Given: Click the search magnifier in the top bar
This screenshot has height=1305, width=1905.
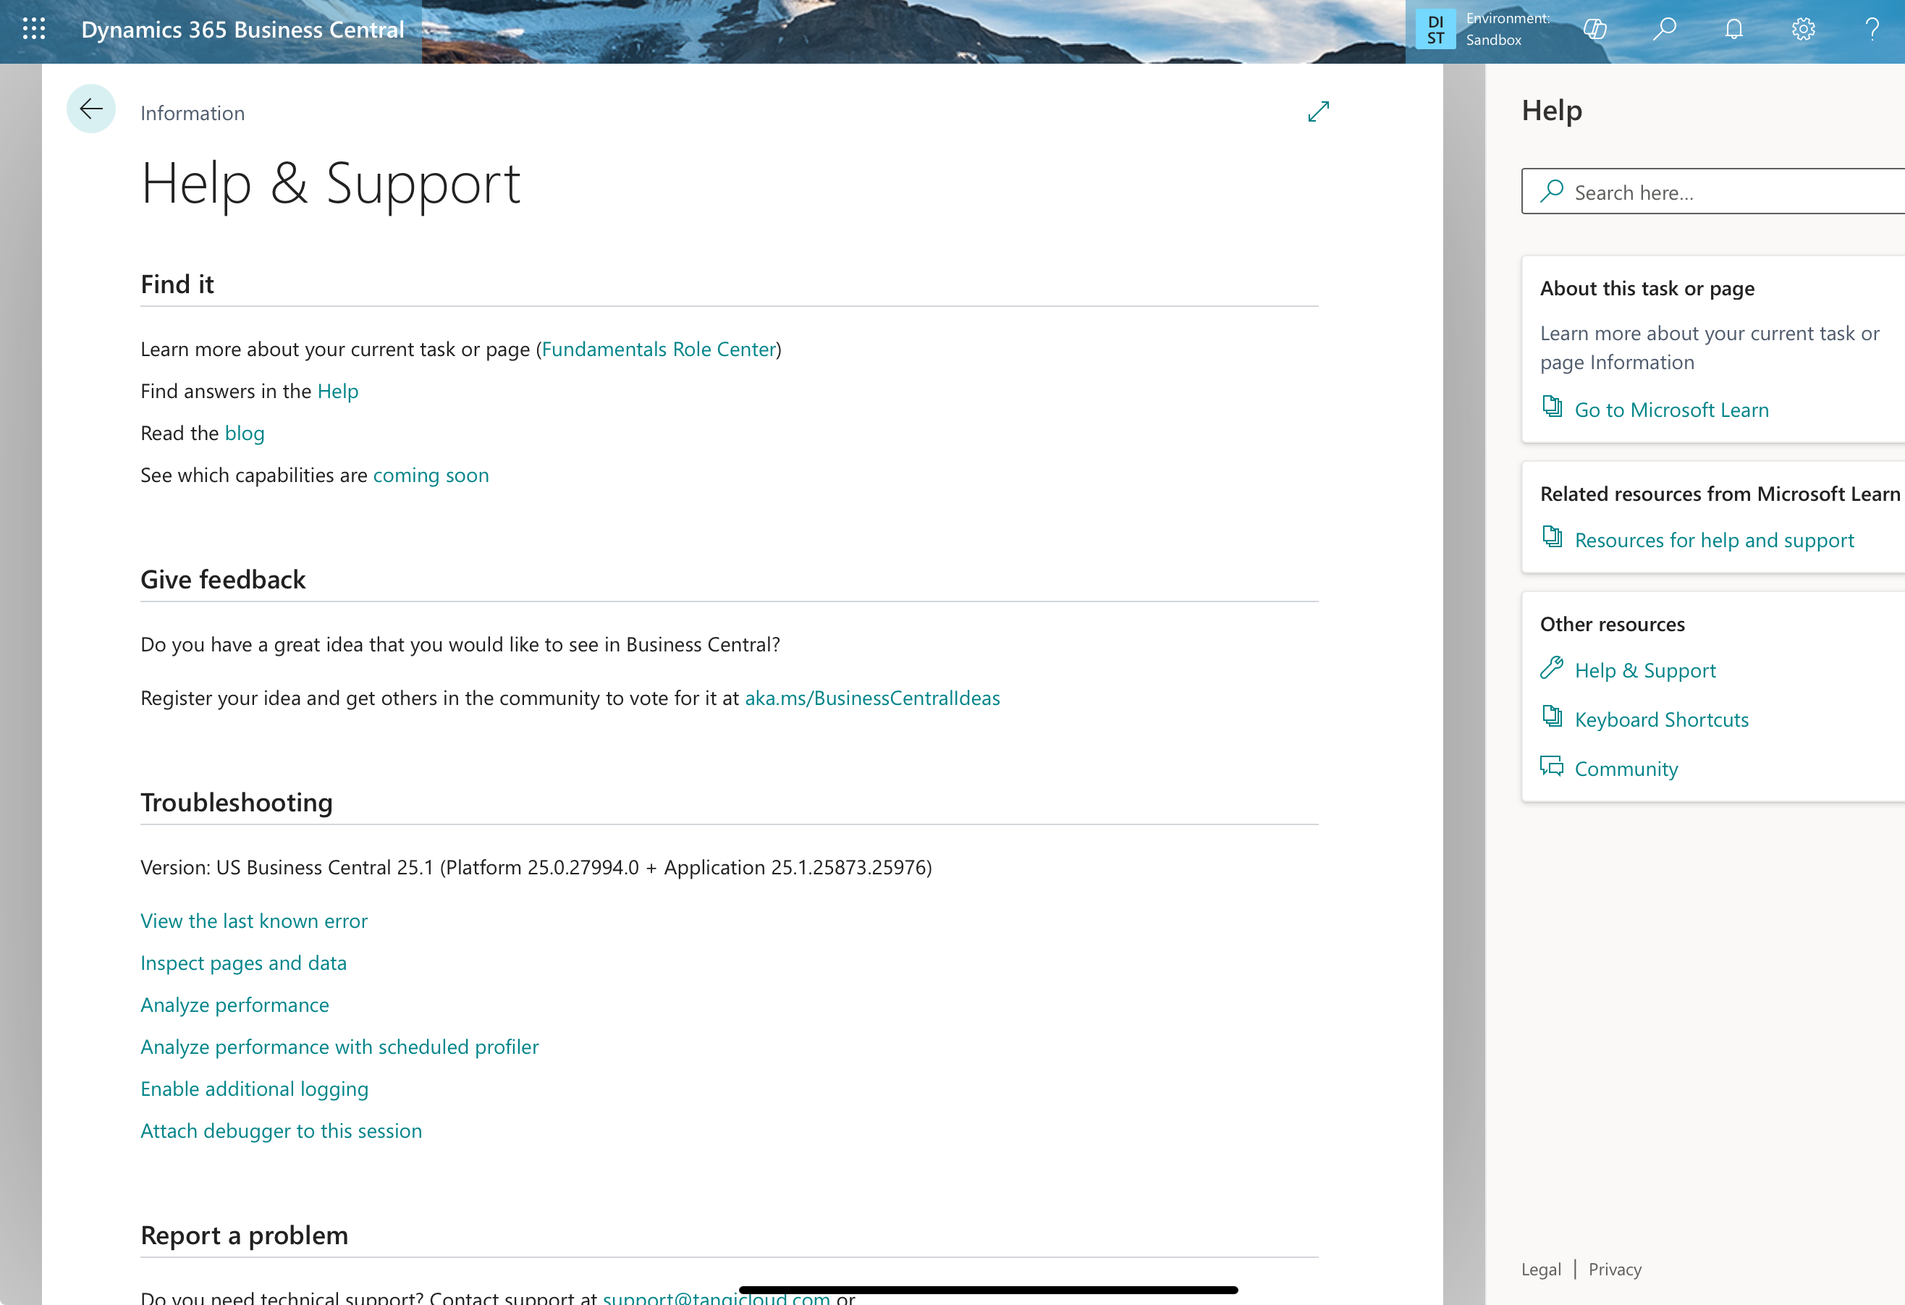Looking at the screenshot, I should click(1664, 30).
